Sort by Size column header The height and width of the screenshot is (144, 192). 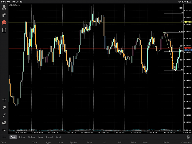(x=61, y=142)
